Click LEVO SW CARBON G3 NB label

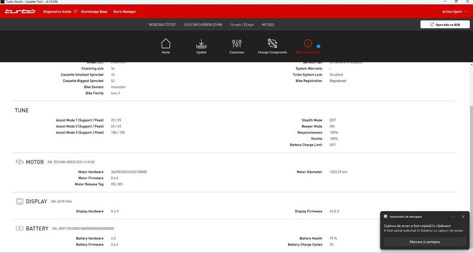pyautogui.click(x=203, y=25)
